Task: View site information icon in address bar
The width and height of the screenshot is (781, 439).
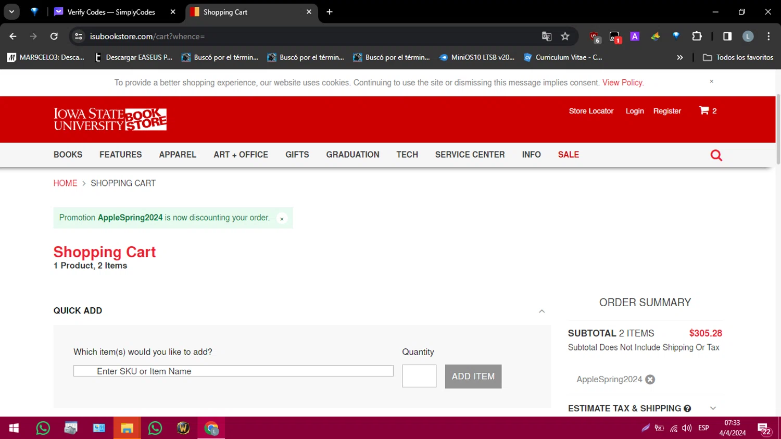Action: coord(79,36)
